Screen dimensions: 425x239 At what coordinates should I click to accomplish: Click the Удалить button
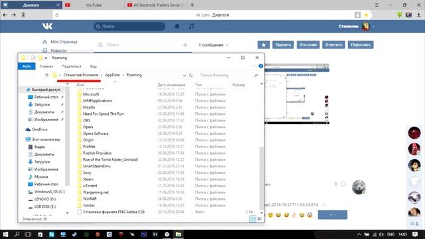(x=284, y=44)
